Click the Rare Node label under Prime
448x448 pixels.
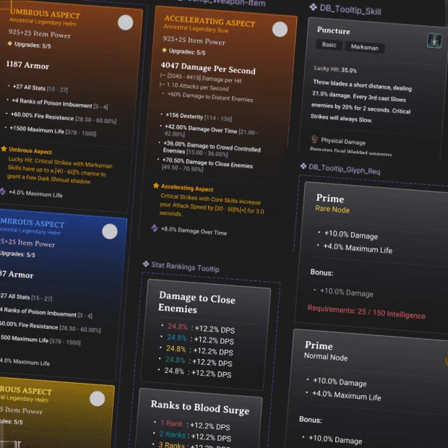click(x=332, y=209)
